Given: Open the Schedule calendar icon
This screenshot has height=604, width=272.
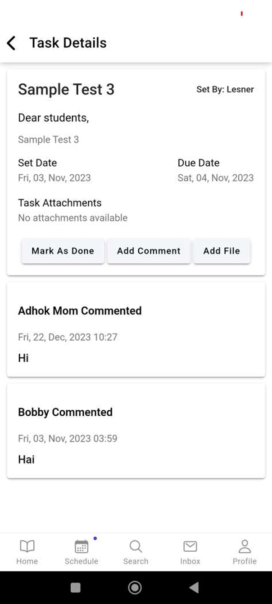Looking at the screenshot, I should tap(82, 546).
